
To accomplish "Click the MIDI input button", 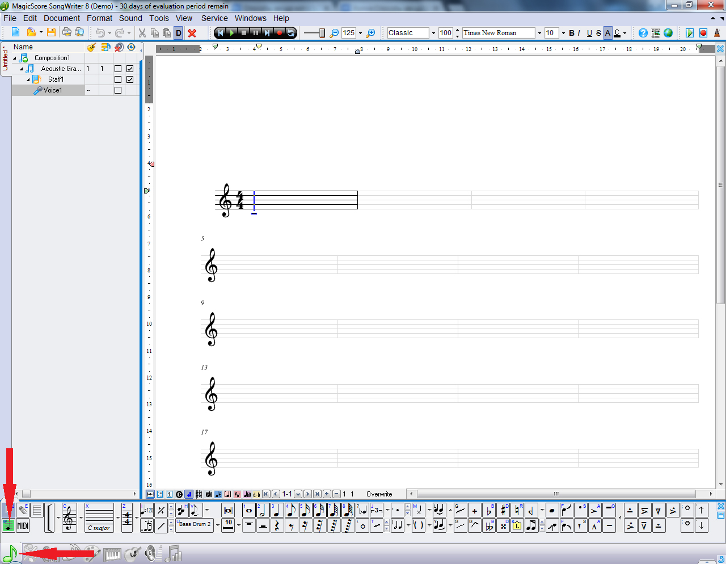I will pos(23,525).
